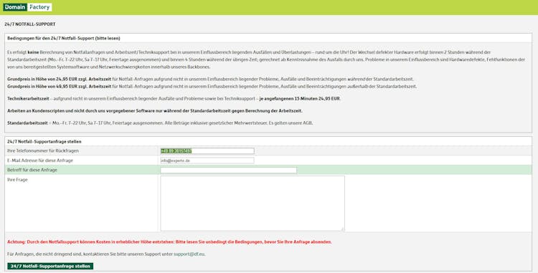Click the Technikerarbeitszeit paragraph
The height and width of the screenshot is (273, 538).
pyautogui.click(x=174, y=99)
